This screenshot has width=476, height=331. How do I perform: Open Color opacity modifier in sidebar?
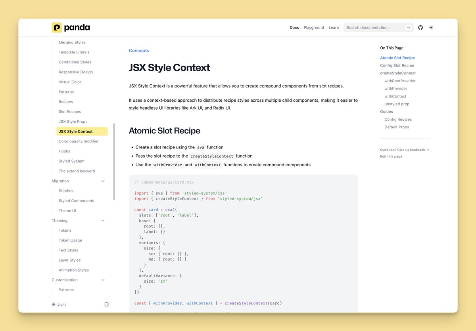click(79, 141)
